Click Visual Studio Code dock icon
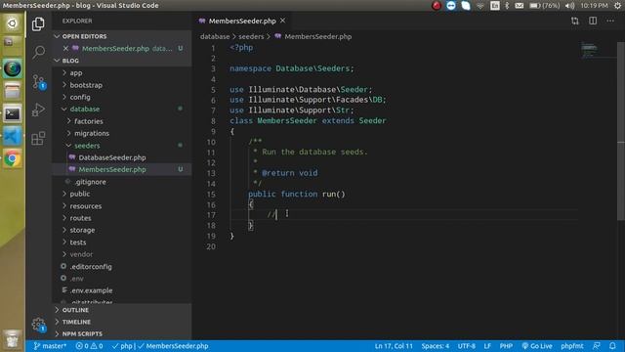 pyautogui.click(x=13, y=137)
